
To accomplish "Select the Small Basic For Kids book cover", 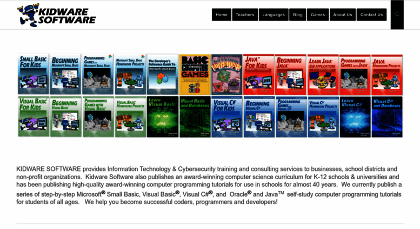I will (x=34, y=74).
